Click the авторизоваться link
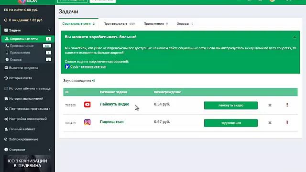Viewport: 306px width, 172px height. pos(94,67)
